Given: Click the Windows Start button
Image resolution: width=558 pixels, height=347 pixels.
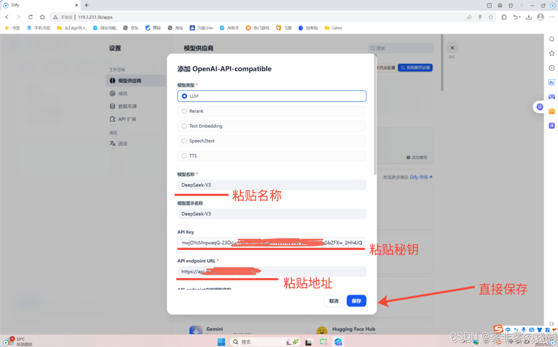Looking at the screenshot, I should tap(221, 342).
